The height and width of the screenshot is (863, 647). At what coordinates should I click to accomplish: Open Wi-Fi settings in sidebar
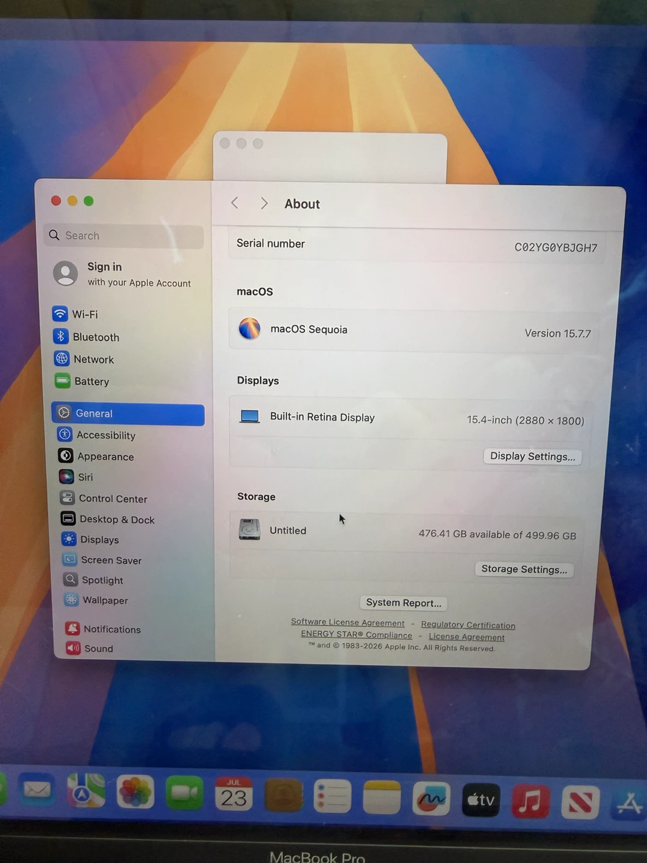coord(75,314)
